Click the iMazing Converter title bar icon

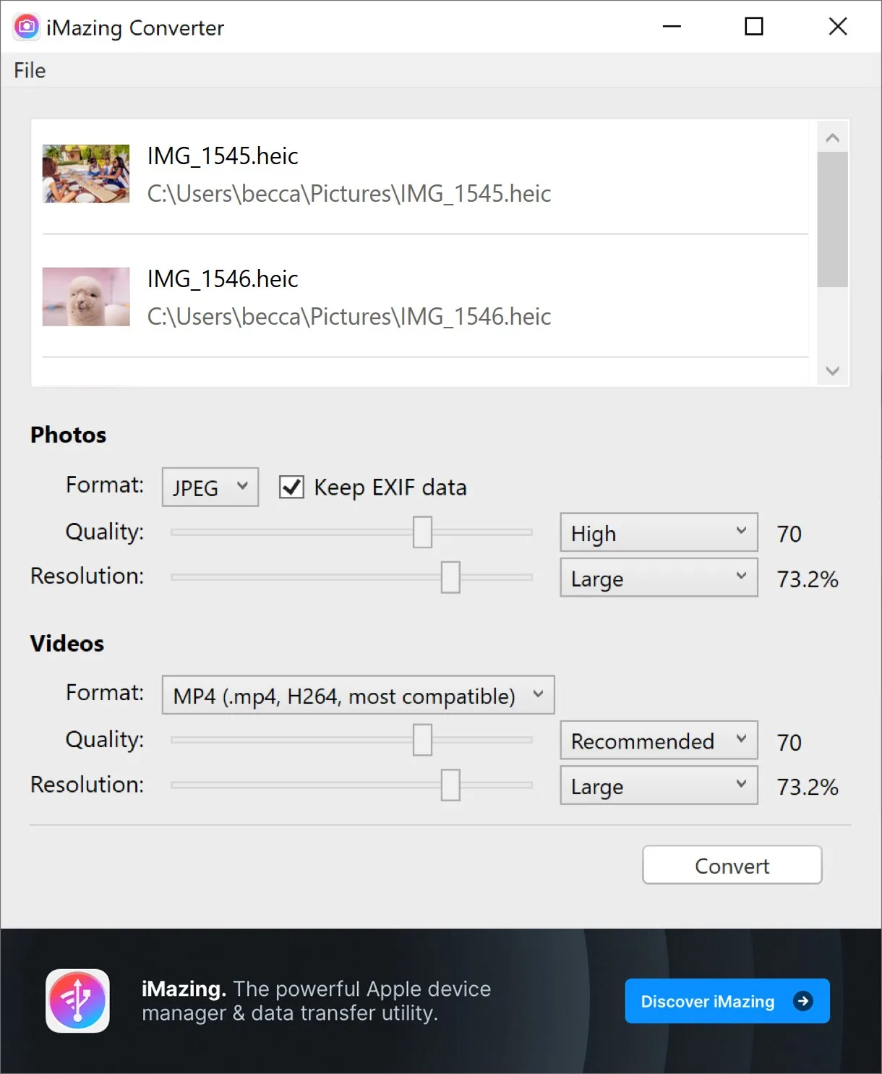[x=27, y=27]
